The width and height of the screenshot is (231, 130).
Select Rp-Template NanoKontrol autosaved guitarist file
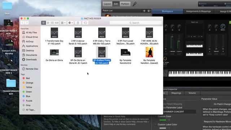(149, 56)
